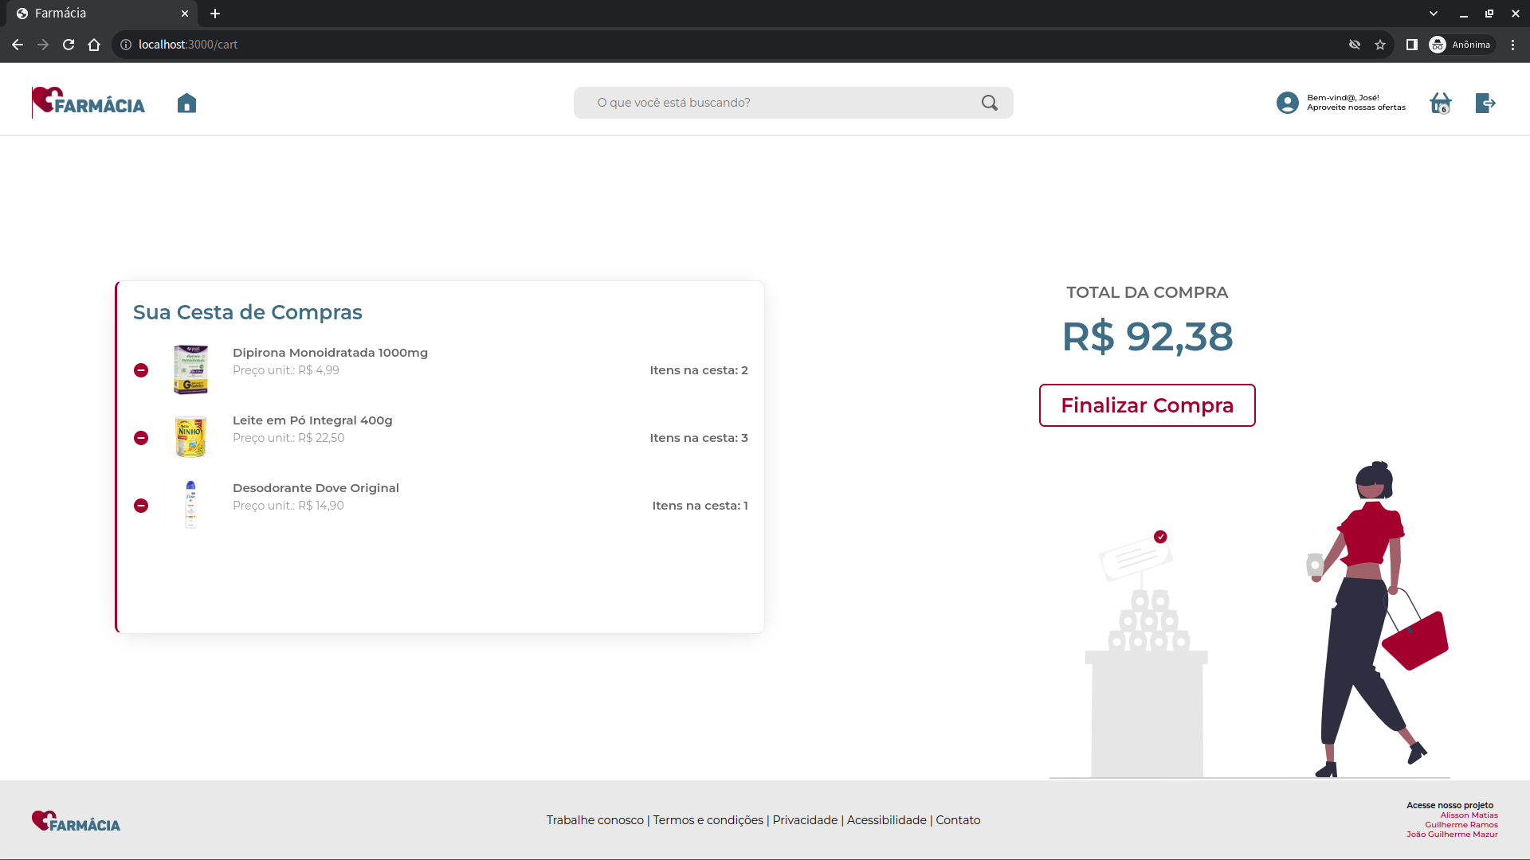Screen dimensions: 1530x860
Task: Click the logout icon in the header
Action: [1485, 103]
